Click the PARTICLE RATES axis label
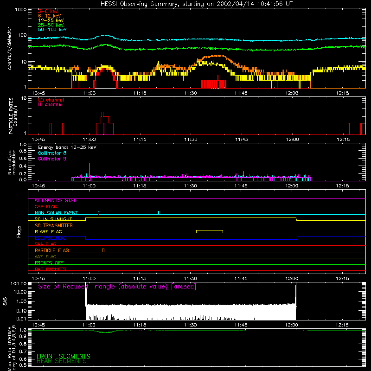 click(13, 116)
